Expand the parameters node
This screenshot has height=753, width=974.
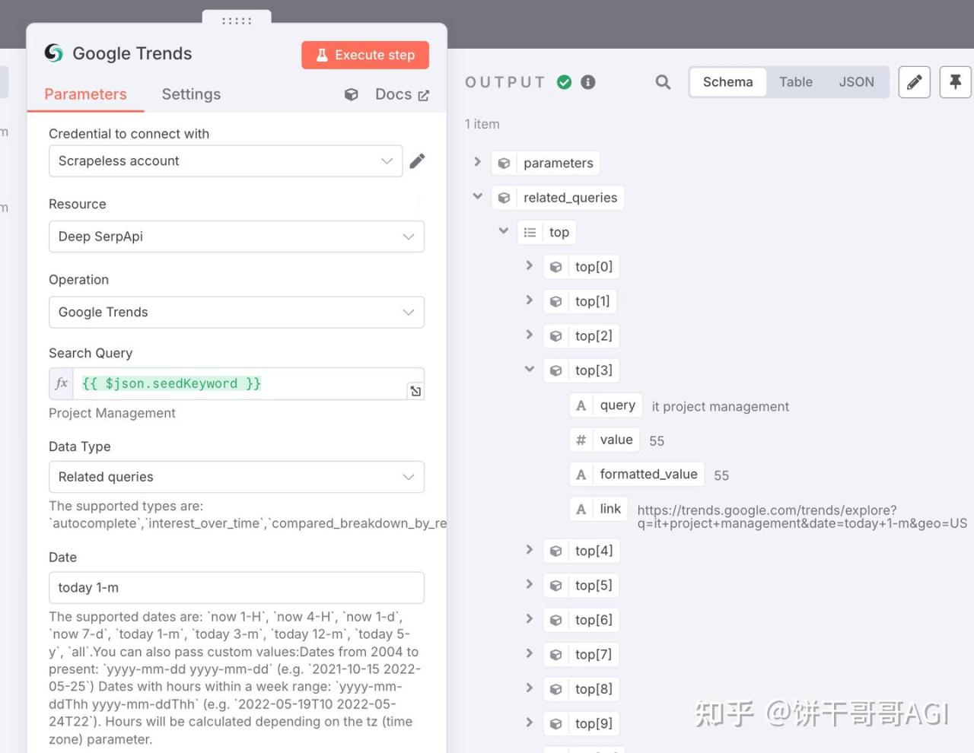pos(477,162)
